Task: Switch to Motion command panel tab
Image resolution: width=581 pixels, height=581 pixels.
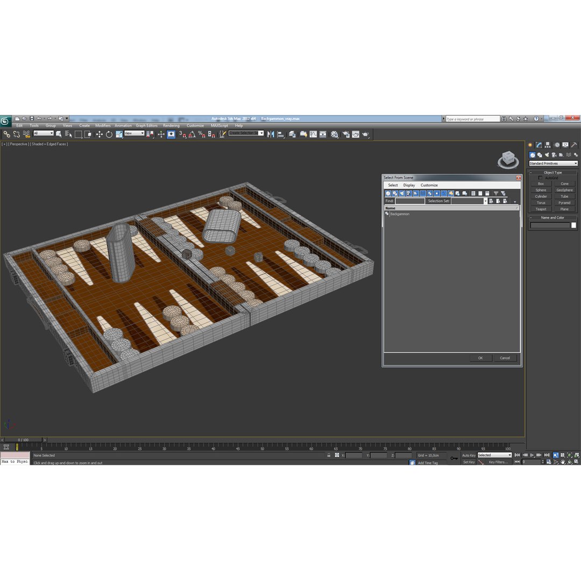Action: pyautogui.click(x=557, y=145)
